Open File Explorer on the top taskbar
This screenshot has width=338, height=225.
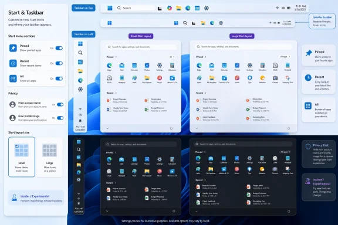pyautogui.click(x=179, y=8)
